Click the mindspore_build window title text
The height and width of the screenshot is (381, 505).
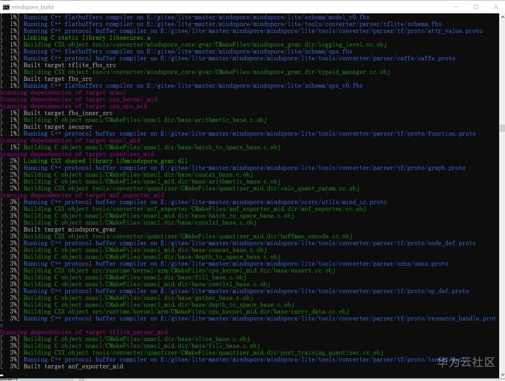[32, 7]
